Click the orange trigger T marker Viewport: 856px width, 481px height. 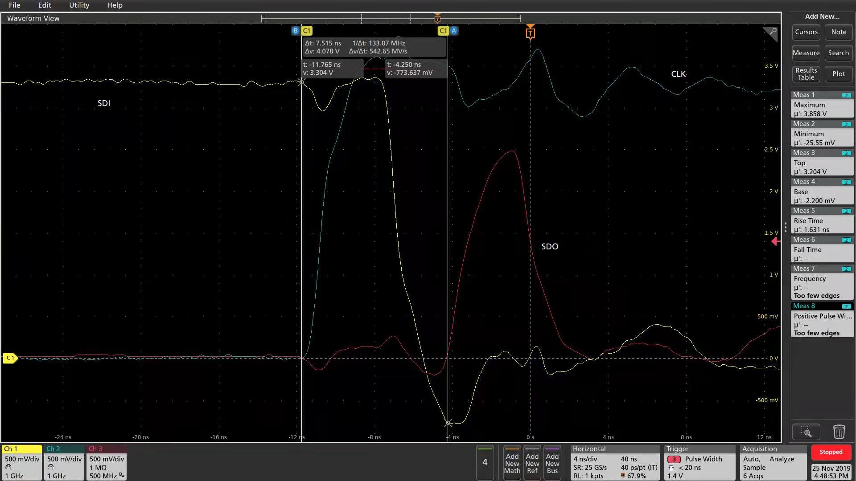tap(530, 33)
